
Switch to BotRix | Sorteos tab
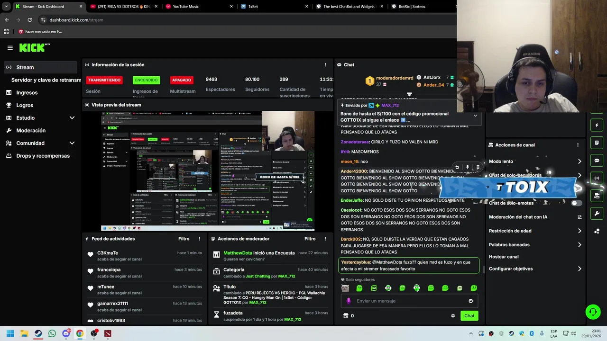[422, 7]
